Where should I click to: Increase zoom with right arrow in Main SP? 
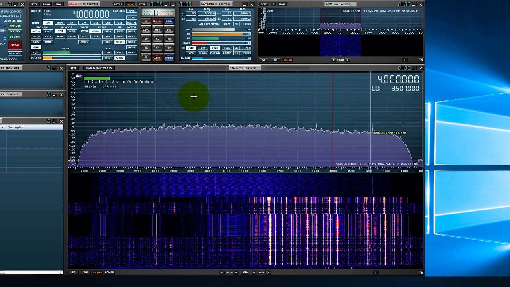pyautogui.click(x=235, y=273)
